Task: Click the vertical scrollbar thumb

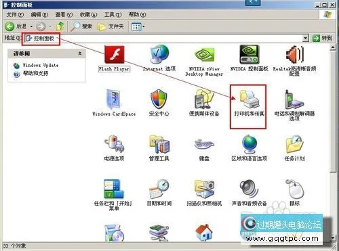Action: [333, 112]
